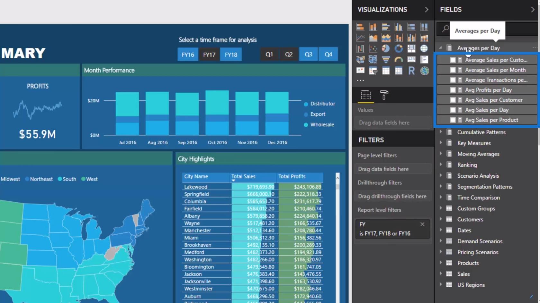
Task: Expand the Key Measures table
Action: click(441, 143)
